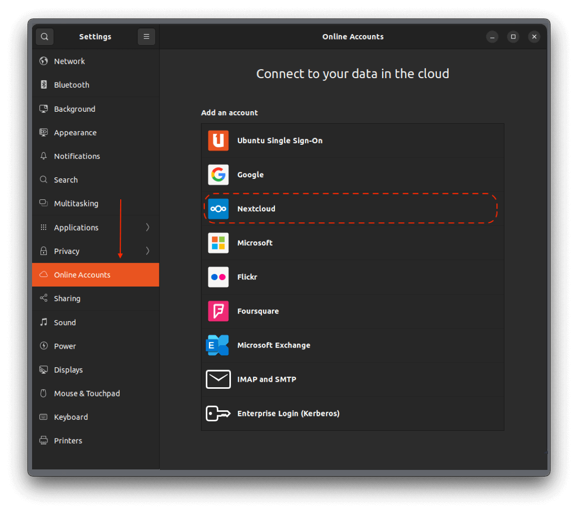Click the IMAP and SMTP envelope icon
Image resolution: width=578 pixels, height=513 pixels.
[x=218, y=379]
